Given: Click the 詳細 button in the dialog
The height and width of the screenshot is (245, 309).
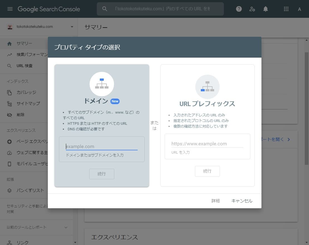Looking at the screenshot, I should (x=216, y=201).
